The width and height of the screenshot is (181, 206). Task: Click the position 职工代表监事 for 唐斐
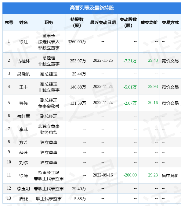(x=49, y=199)
